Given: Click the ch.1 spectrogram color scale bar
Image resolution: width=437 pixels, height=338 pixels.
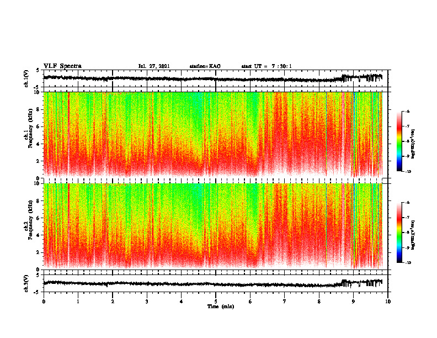Looking at the screenshot, I should [399, 141].
